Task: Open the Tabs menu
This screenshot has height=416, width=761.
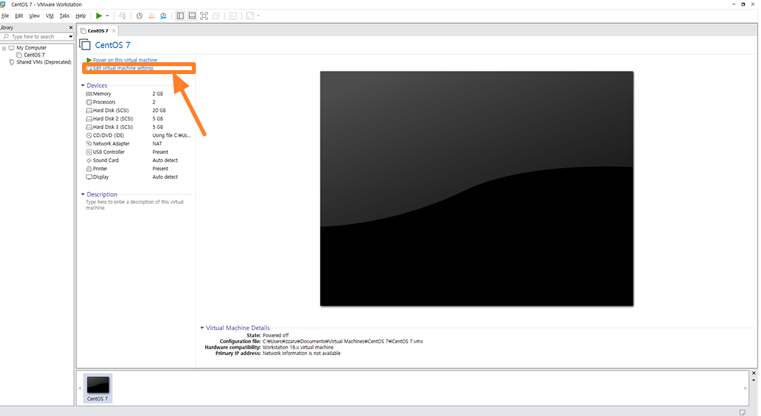Action: tap(65, 16)
